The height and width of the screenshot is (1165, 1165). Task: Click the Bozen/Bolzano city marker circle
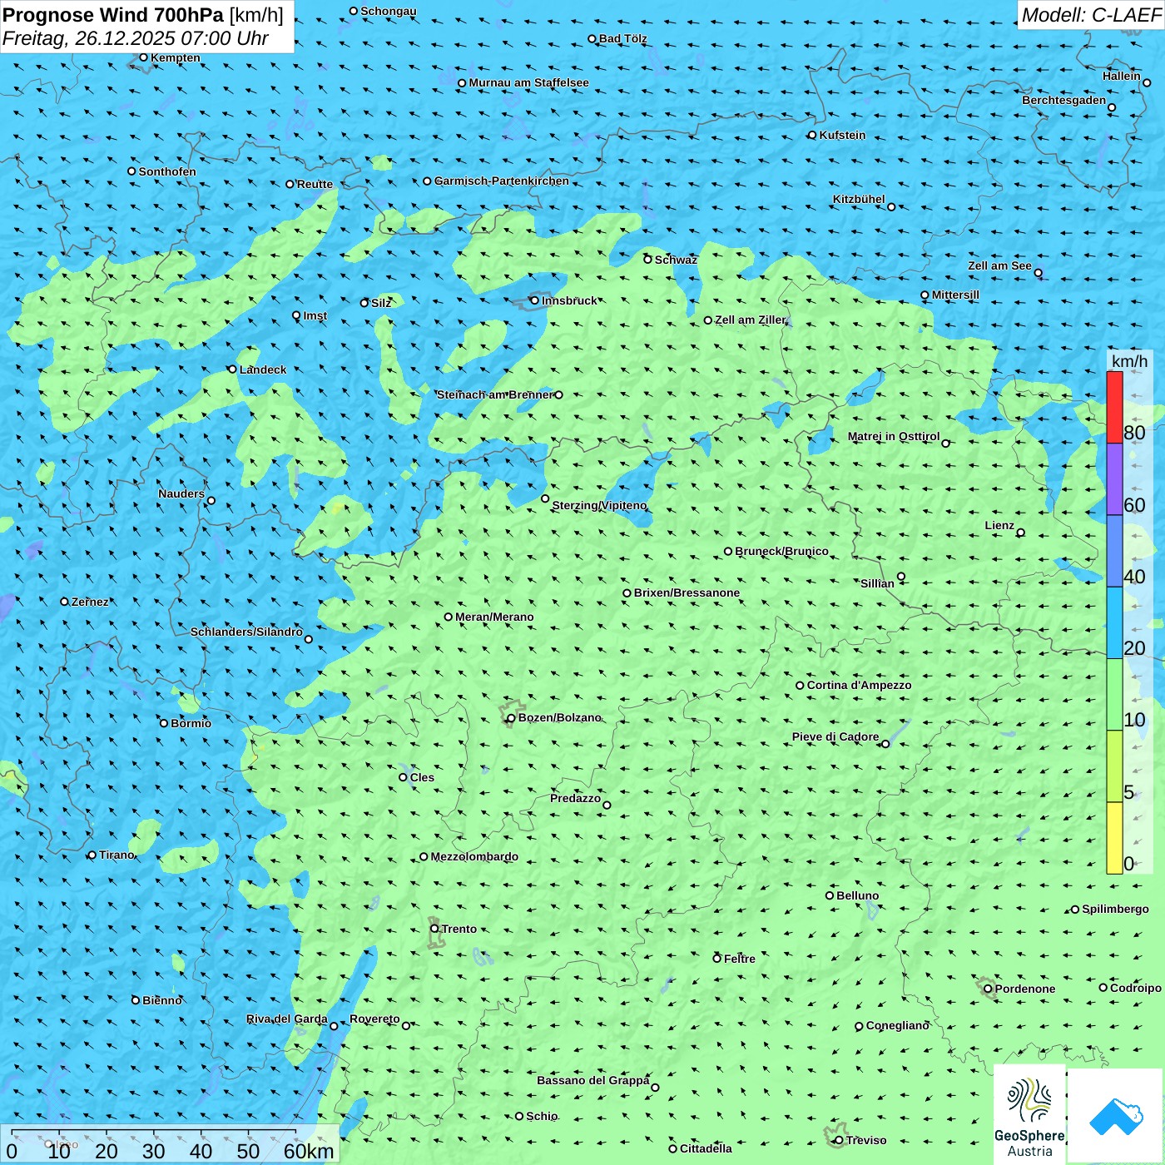tap(511, 718)
